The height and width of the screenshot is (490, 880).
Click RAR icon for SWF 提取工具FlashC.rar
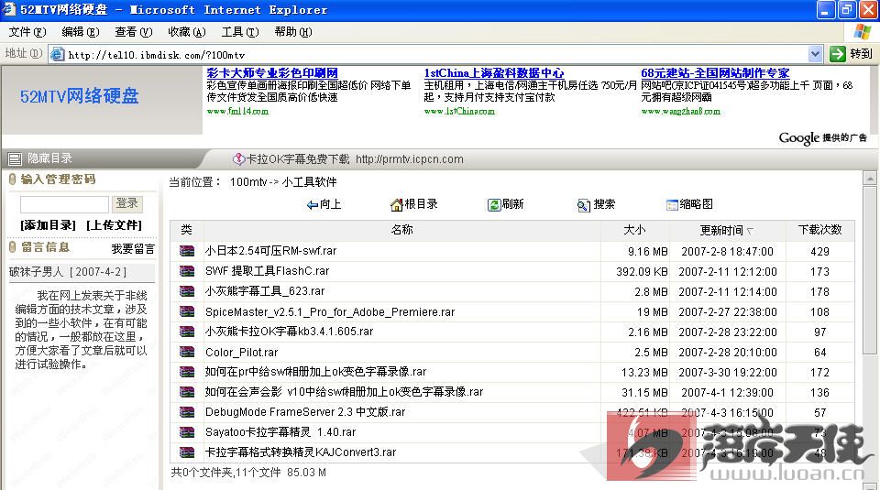point(187,271)
